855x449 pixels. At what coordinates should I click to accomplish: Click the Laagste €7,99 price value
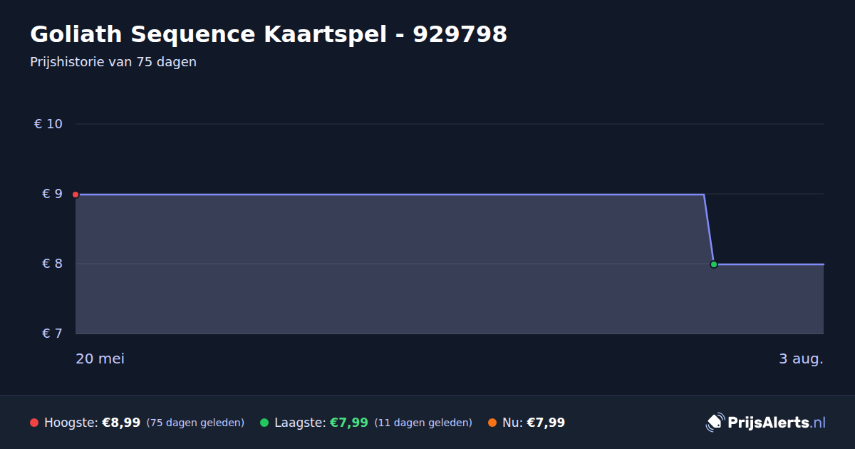click(x=348, y=423)
